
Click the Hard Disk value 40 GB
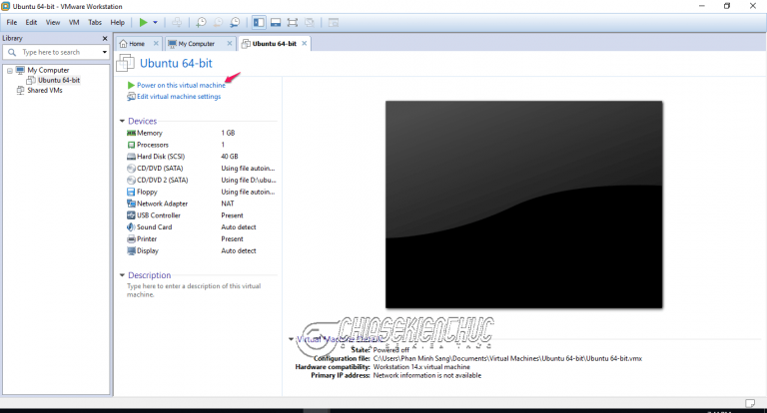pyautogui.click(x=230, y=157)
